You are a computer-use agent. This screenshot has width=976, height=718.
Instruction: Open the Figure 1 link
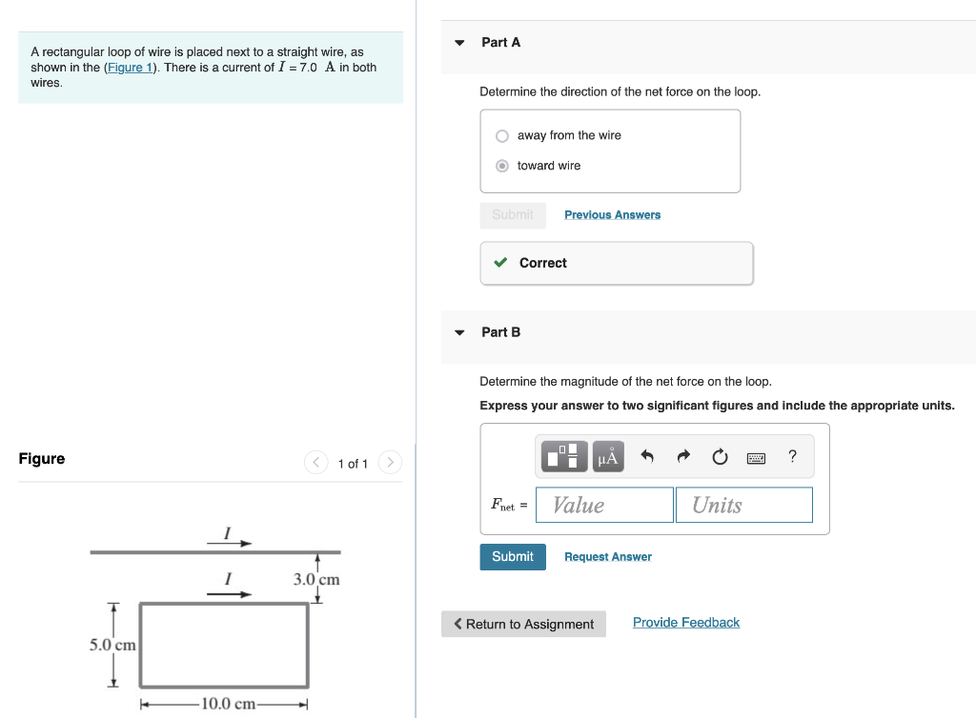click(130, 67)
